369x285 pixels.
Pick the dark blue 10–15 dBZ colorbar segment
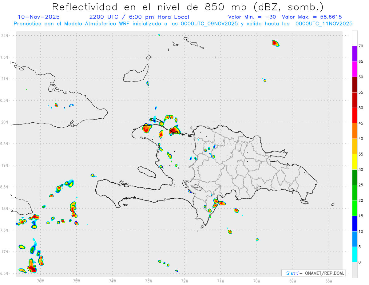point(355,224)
